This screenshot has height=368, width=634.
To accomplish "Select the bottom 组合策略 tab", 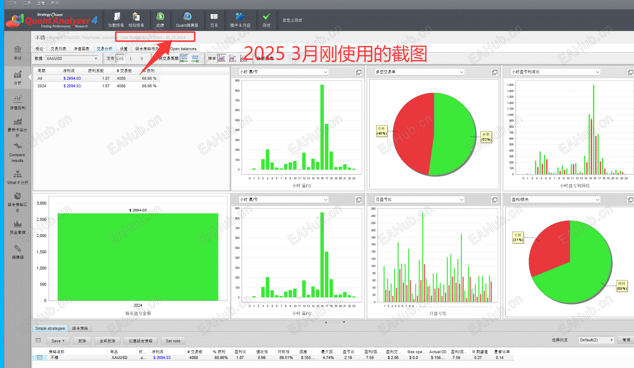I will coord(80,328).
